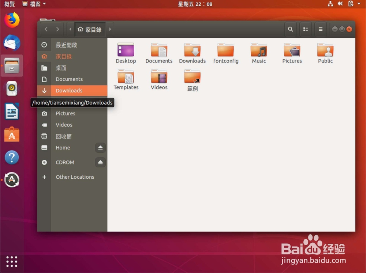The width and height of the screenshot is (366, 273).
Task: Launch Thunderbird Mail from the dock
Action: tap(12, 43)
